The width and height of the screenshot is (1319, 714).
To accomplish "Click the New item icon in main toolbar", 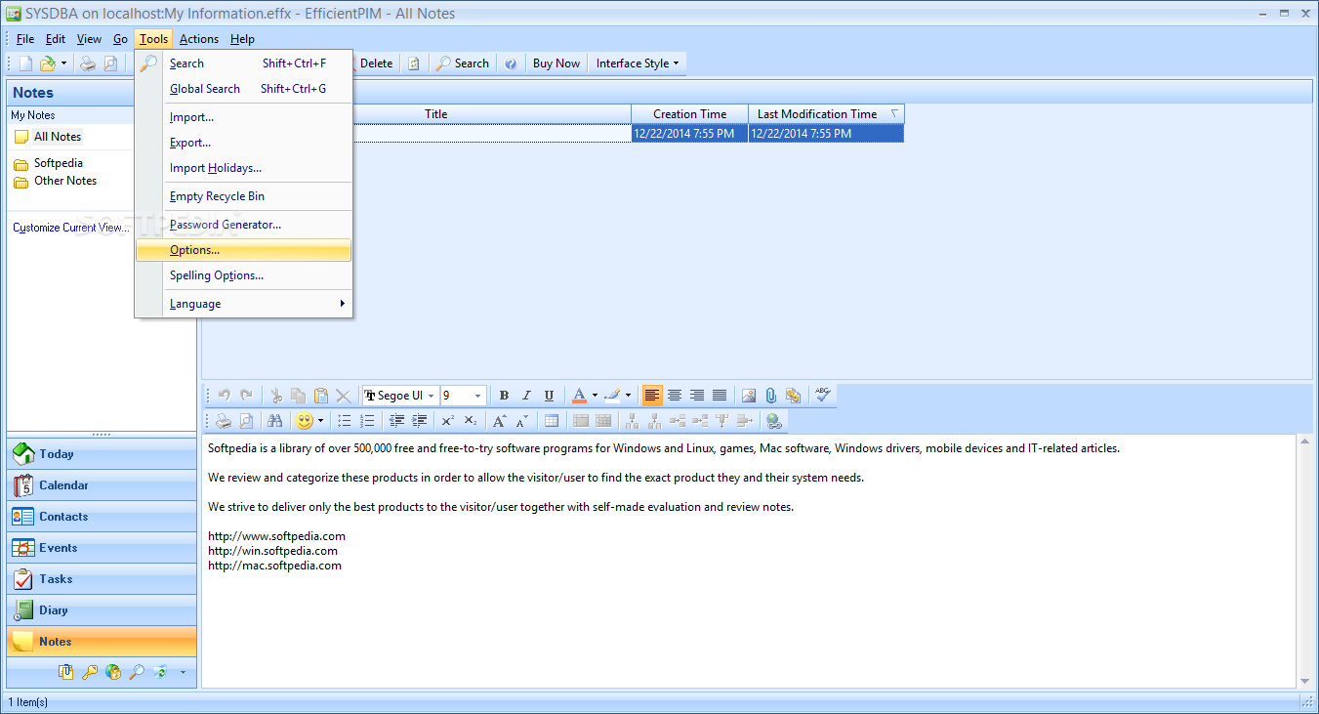I will point(25,63).
